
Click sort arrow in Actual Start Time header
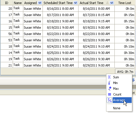pyautogui.click(x=107, y=3)
